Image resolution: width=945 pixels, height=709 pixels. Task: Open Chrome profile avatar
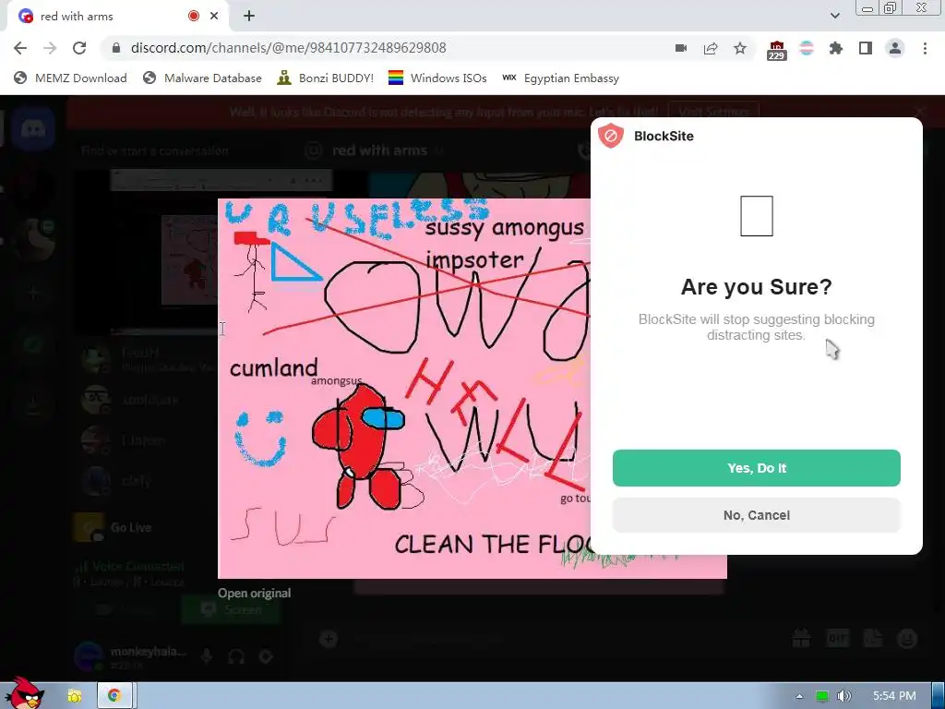coord(895,48)
